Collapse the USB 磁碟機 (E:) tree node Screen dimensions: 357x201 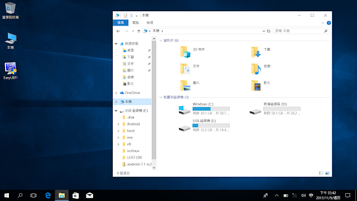[116, 111]
